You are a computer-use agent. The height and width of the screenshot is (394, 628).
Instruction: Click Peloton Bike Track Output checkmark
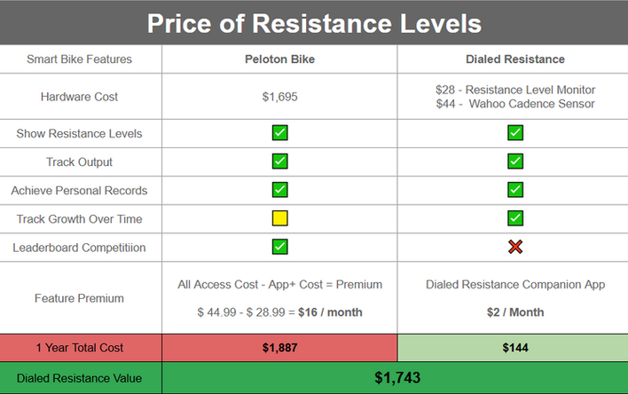[279, 162]
